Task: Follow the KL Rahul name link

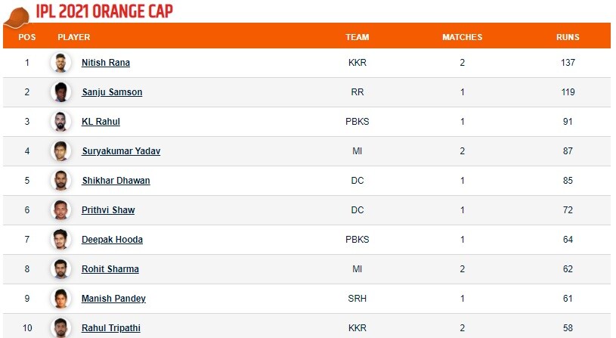Action: pos(101,122)
